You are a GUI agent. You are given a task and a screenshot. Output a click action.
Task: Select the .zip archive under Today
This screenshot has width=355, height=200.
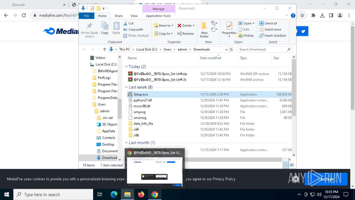point(209,74)
